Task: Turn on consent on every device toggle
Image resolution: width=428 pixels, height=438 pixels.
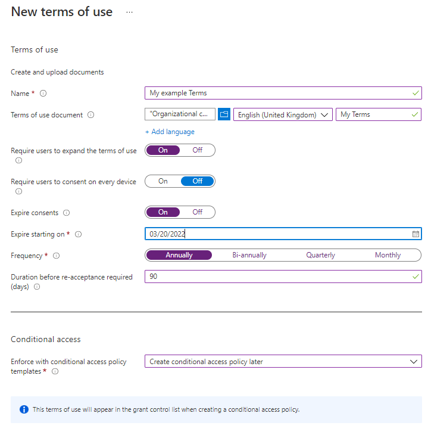Action: pos(163,181)
